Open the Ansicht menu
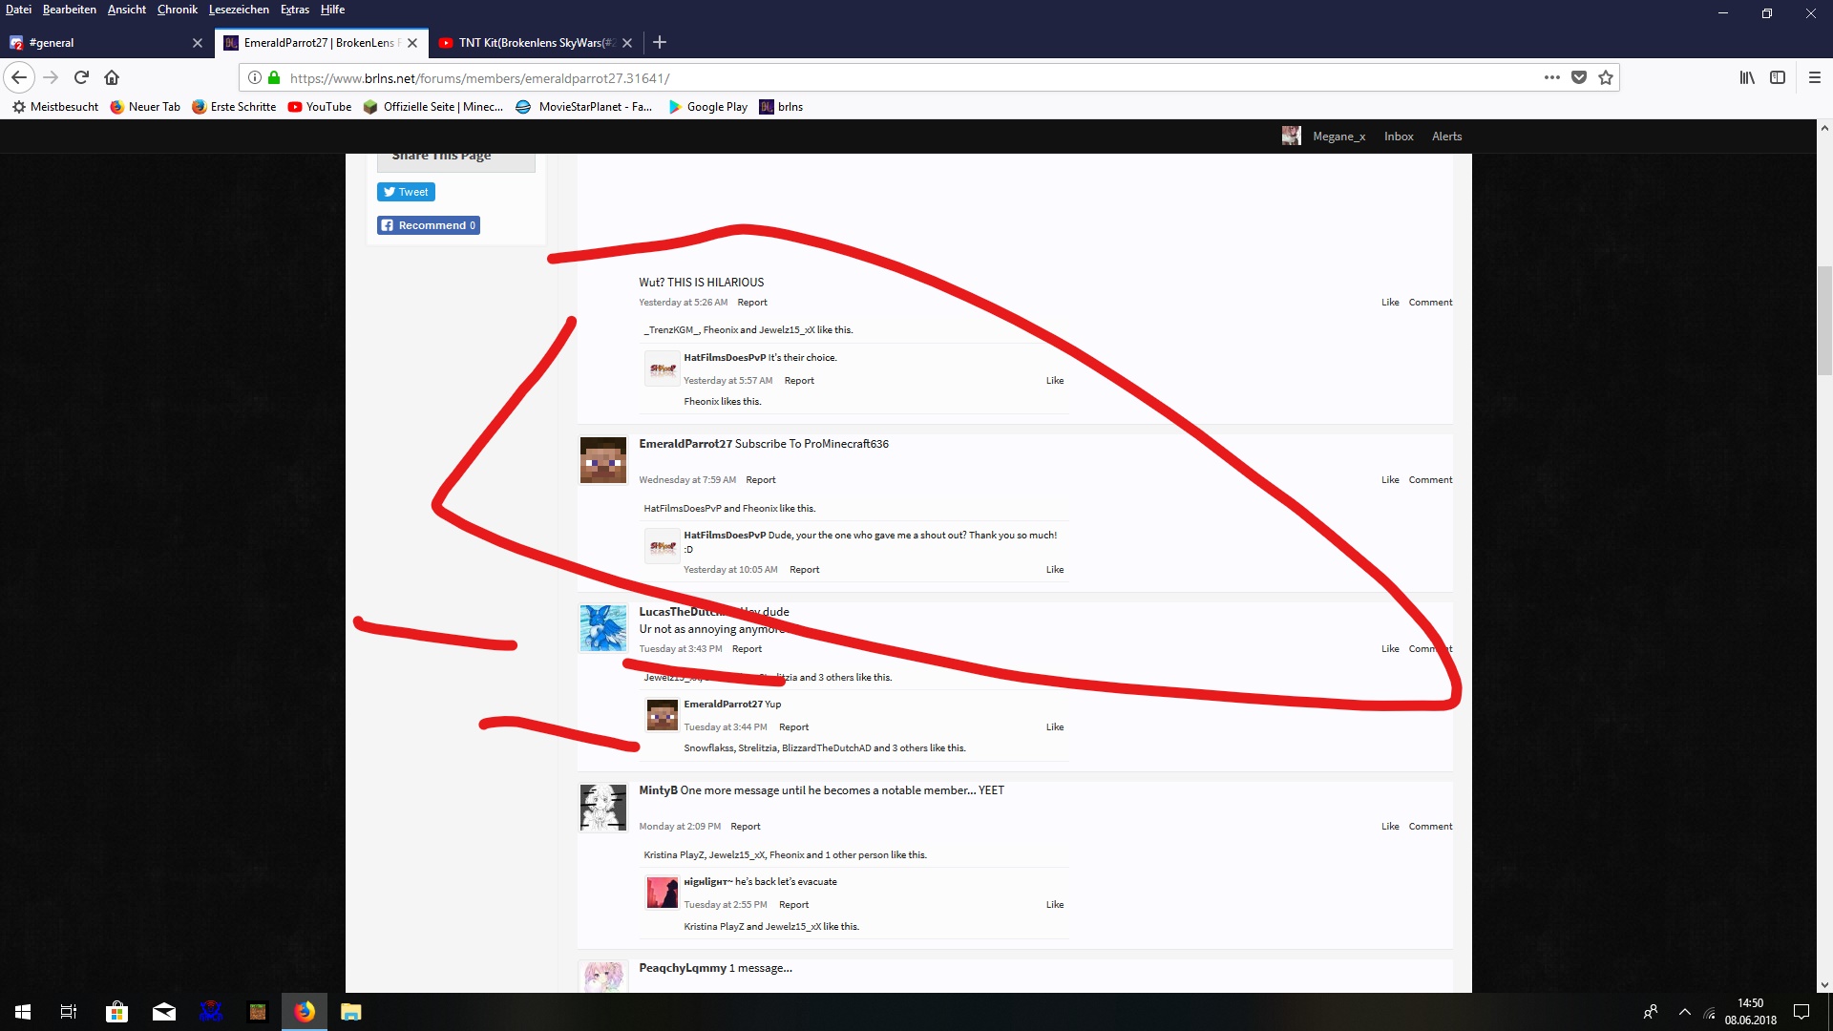 click(127, 10)
